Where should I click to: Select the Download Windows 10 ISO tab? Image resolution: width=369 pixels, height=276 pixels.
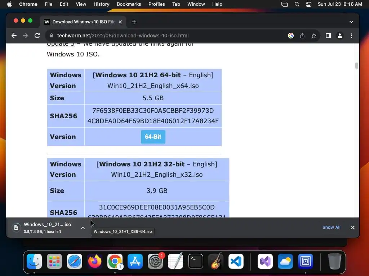(83, 22)
